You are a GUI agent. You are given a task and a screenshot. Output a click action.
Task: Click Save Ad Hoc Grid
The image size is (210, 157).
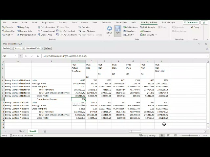pos(66,31)
